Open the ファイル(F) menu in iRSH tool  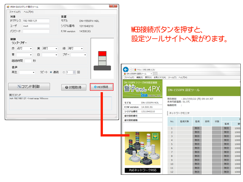[15, 12]
